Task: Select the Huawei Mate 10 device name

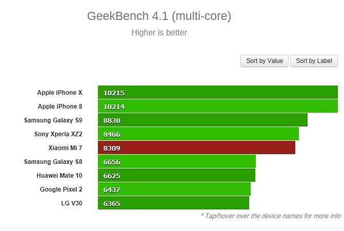Action: [x=59, y=175]
